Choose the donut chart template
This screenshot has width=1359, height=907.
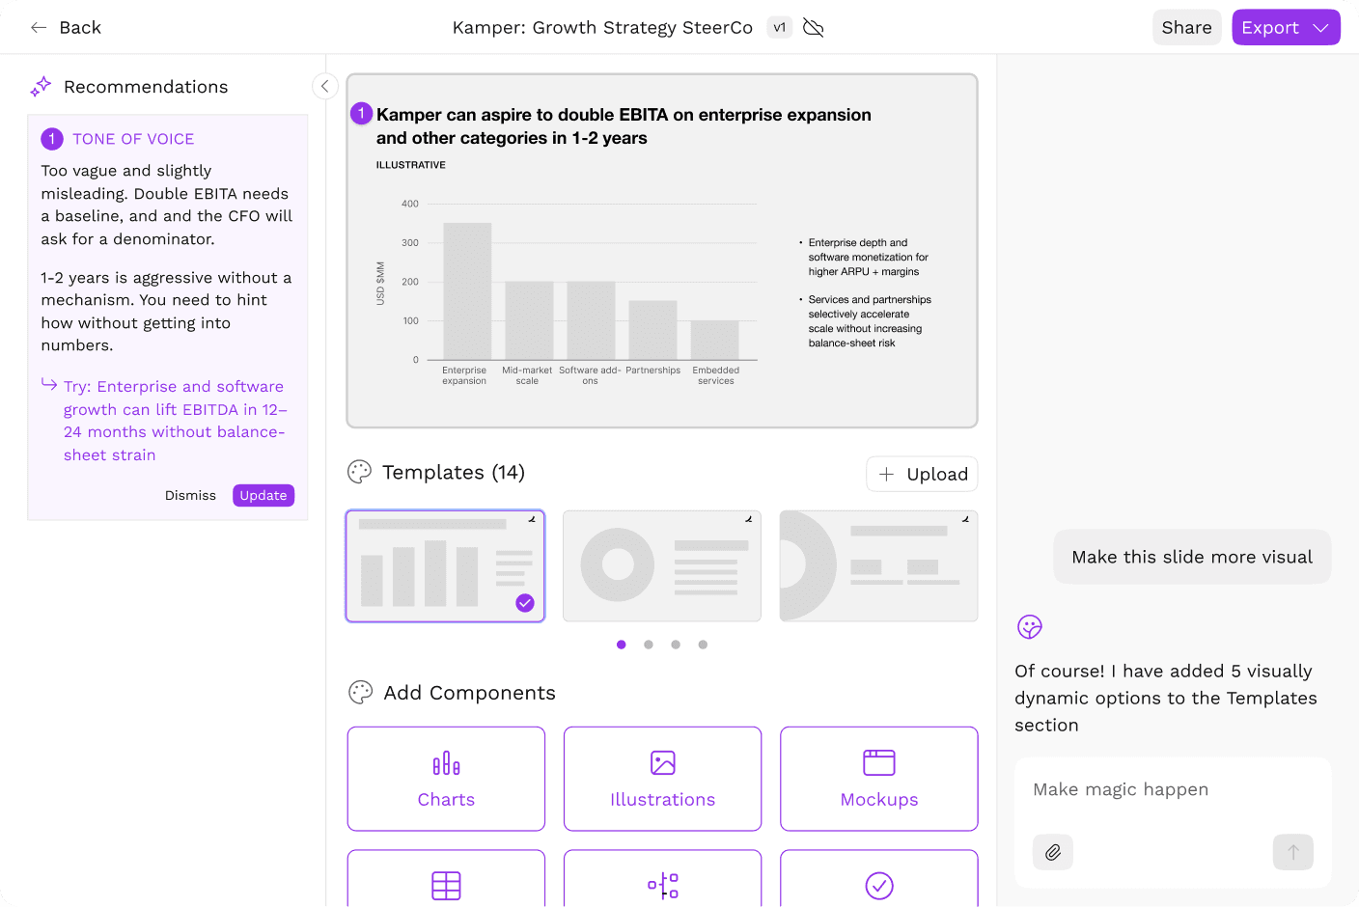point(662,565)
